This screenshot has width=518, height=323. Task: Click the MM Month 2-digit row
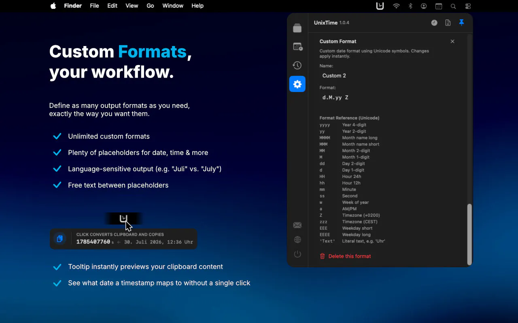click(x=345, y=151)
